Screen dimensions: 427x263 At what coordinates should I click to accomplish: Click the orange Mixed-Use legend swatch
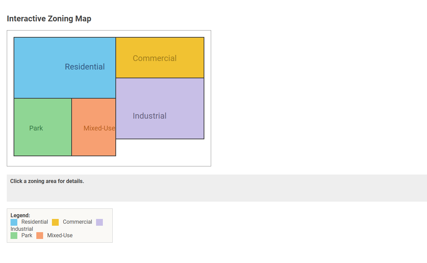(39, 235)
